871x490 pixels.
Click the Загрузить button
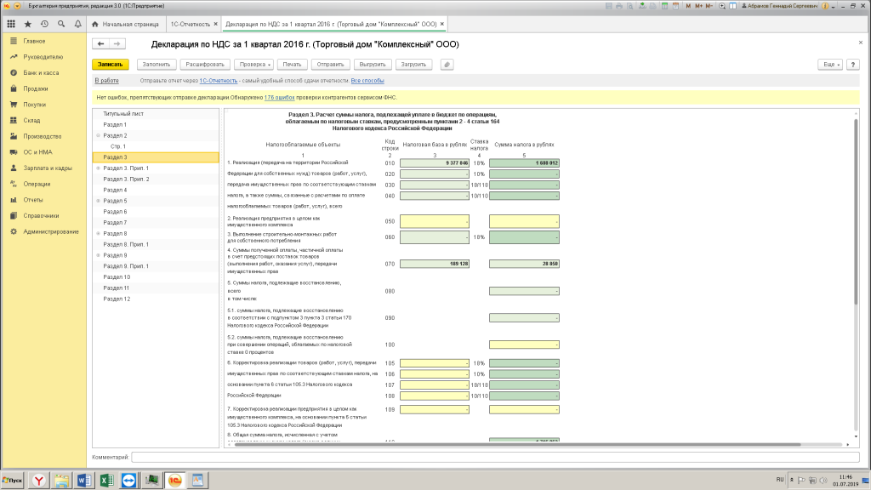(x=413, y=65)
